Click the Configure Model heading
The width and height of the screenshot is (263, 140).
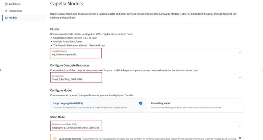coord(61,90)
